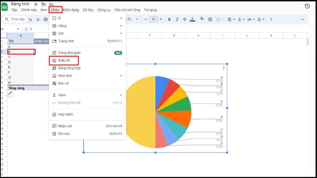Select the cell containing H

click(21, 83)
